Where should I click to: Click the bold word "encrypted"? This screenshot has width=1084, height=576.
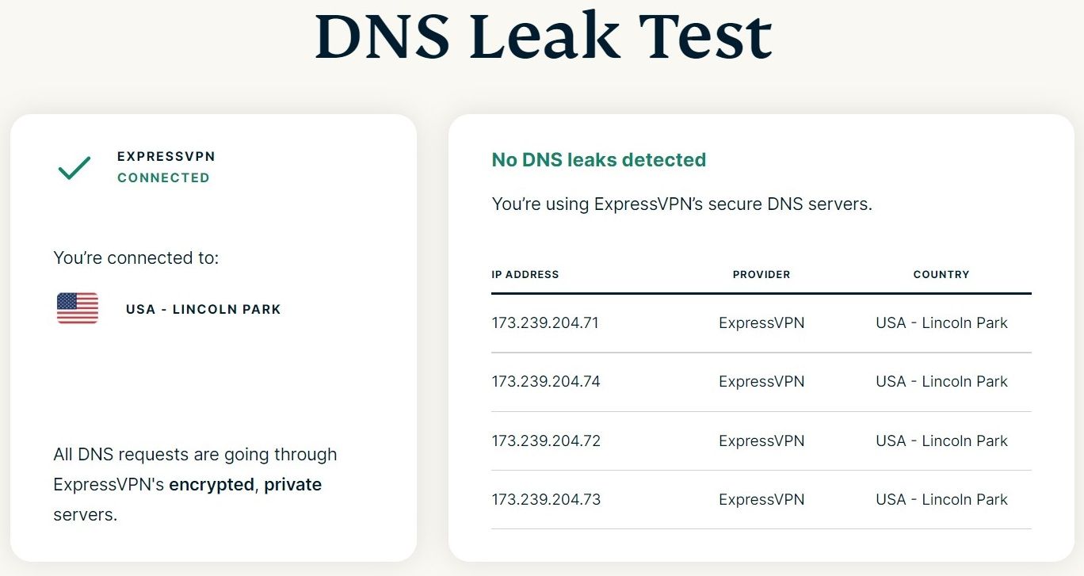212,485
